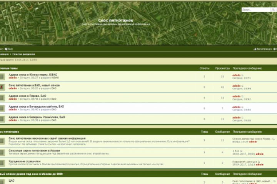277x184 pixels.
Task: Click the search magnifier button in header
Action: [x=273, y=10]
